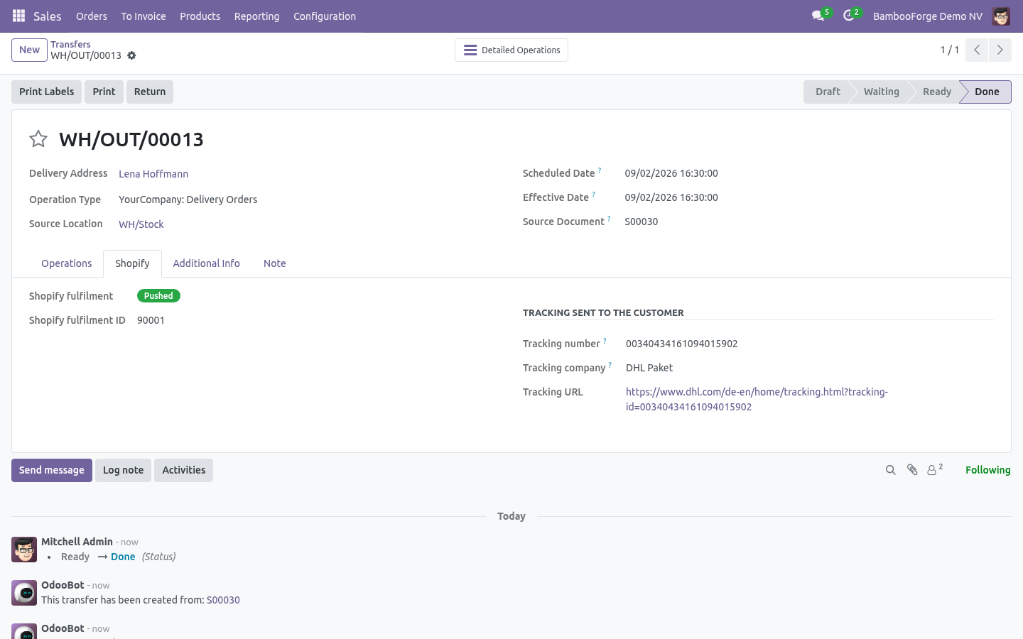Screen dimensions: 1023x639
Task: Click the Waiting status stage
Action: 881,92
